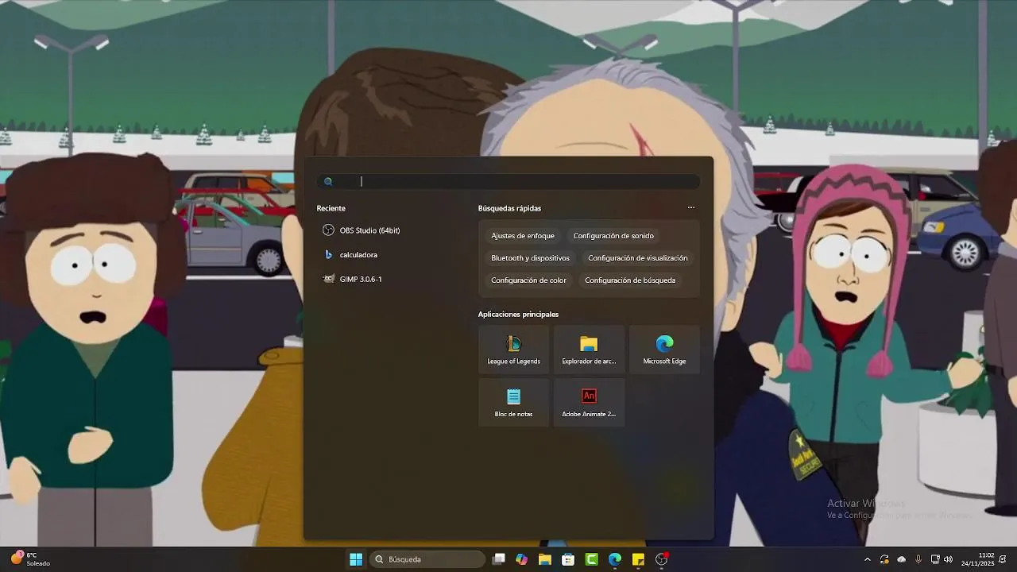The width and height of the screenshot is (1017, 572).
Task: Open Task View on taskbar
Action: (499, 559)
